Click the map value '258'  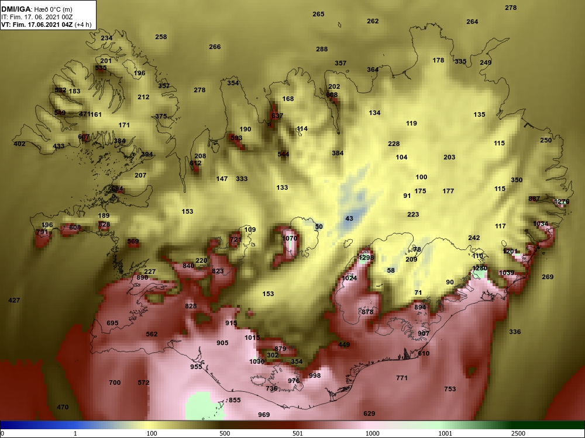pos(161,37)
